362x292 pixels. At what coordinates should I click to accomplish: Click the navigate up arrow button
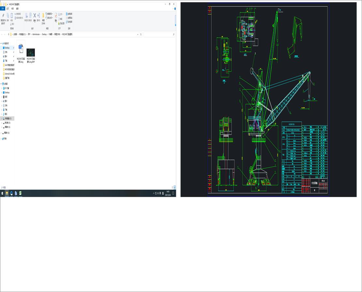click(x=9, y=34)
